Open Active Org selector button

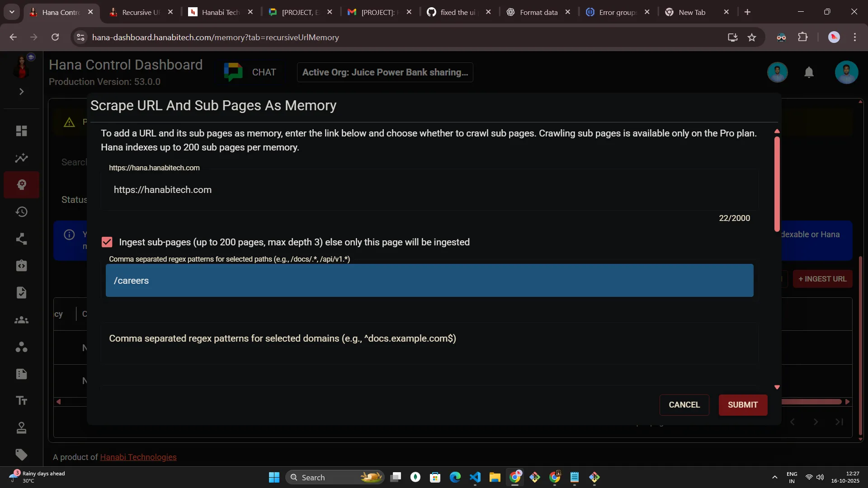385,72
